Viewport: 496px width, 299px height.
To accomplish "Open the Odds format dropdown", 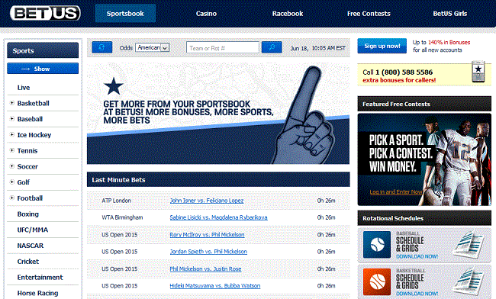I will click(153, 47).
